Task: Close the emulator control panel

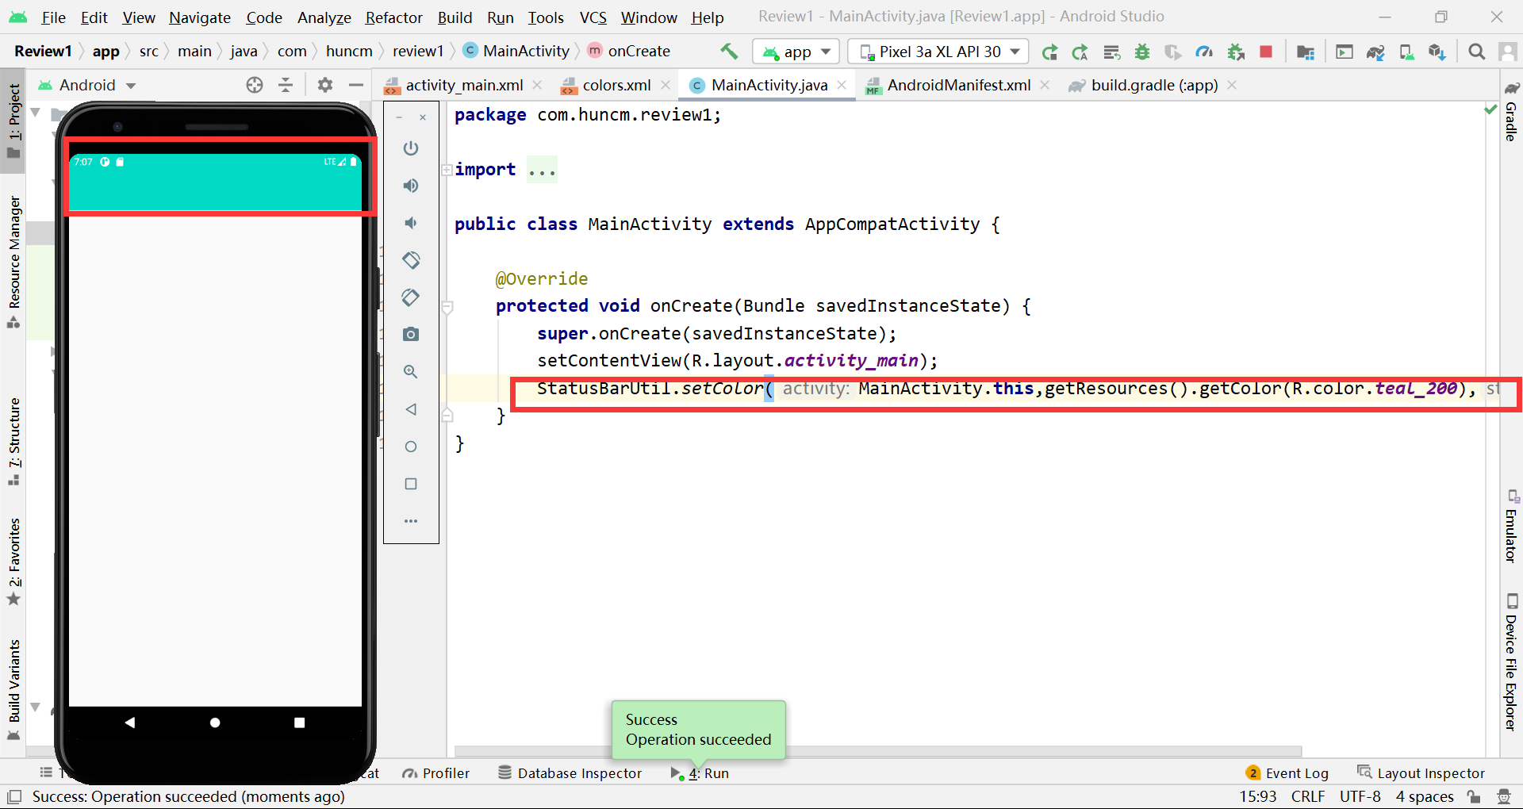Action: point(423,117)
